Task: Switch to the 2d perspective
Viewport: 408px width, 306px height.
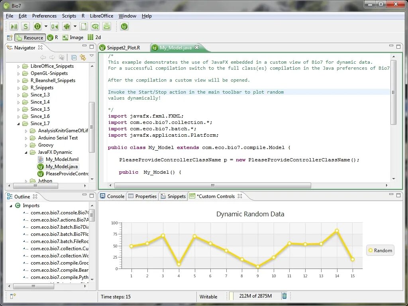Action: click(x=94, y=37)
